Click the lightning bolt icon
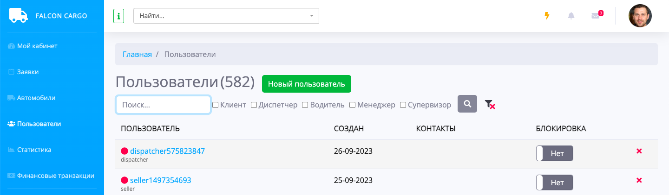 point(547,16)
